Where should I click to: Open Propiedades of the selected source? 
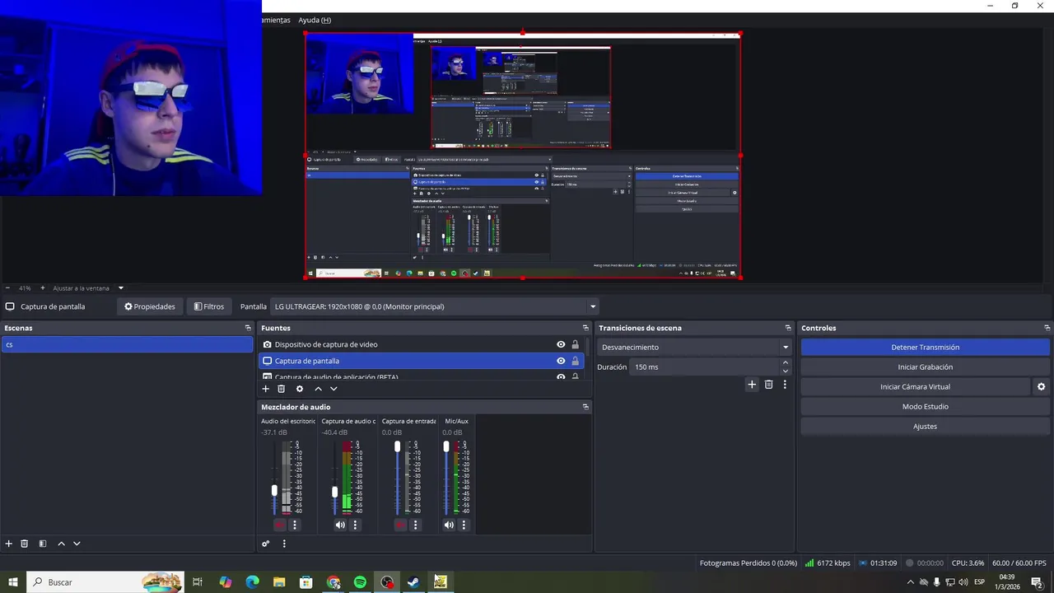(150, 306)
